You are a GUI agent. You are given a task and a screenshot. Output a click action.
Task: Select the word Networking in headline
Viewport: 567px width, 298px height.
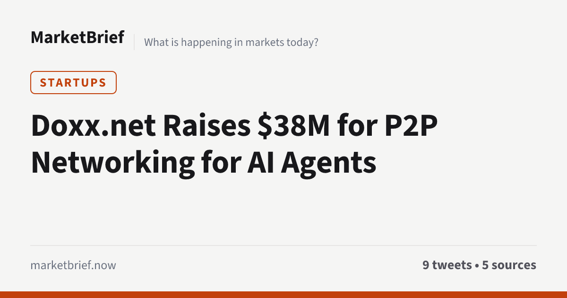(x=113, y=163)
